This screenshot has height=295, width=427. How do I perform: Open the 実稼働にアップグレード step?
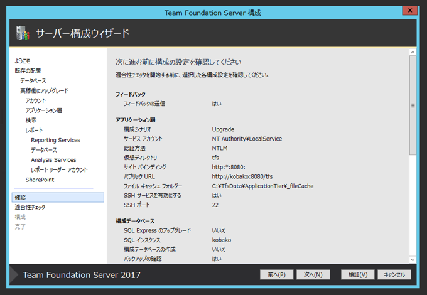44,90
